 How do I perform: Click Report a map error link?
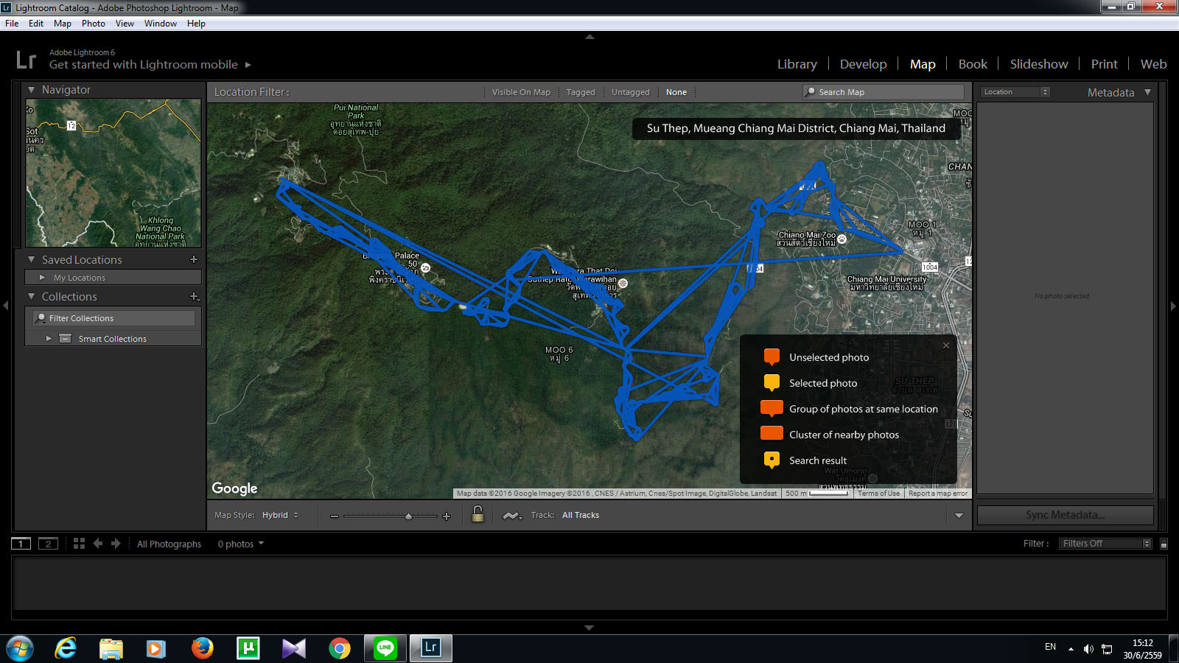click(938, 494)
